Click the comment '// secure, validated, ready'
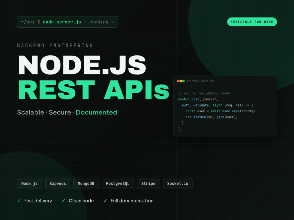294x220 pixels. point(204,93)
